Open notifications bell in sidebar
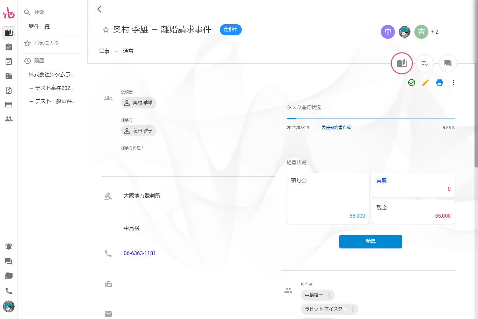The width and height of the screenshot is (478, 319). pos(9,247)
